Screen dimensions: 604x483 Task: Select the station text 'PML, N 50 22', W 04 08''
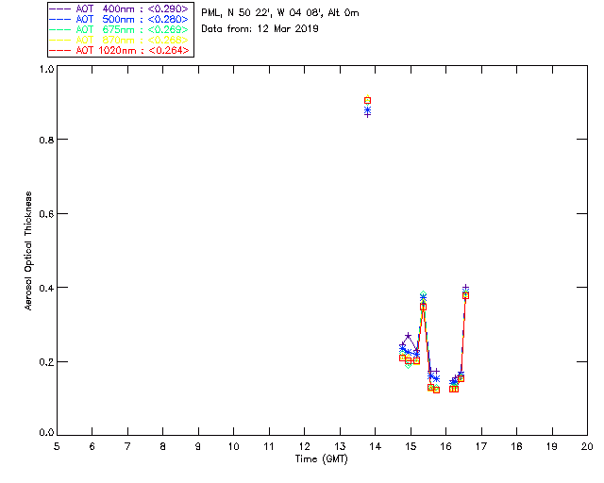pyautogui.click(x=263, y=13)
